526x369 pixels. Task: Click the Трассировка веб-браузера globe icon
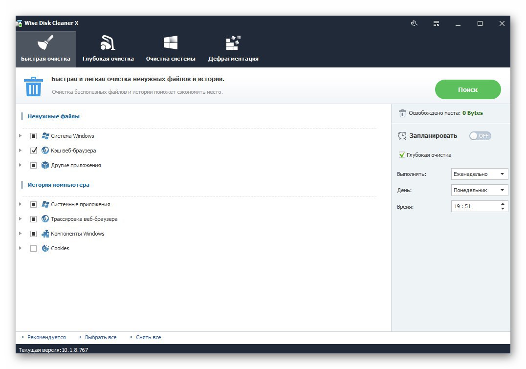point(45,219)
